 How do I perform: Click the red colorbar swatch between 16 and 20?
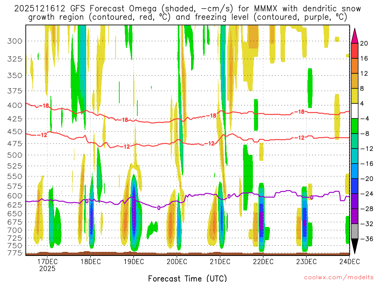(x=355, y=51)
